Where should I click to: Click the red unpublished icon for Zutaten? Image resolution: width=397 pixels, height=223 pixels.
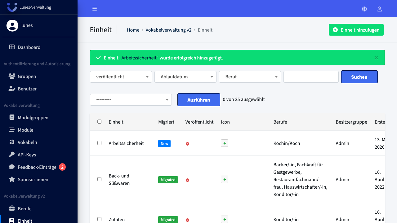coord(187,220)
